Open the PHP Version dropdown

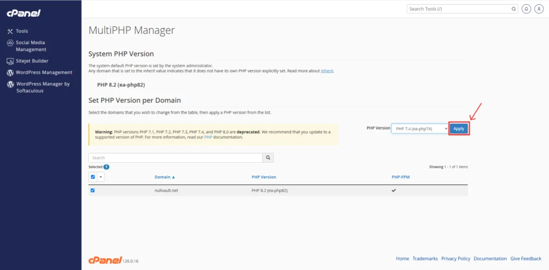click(419, 129)
